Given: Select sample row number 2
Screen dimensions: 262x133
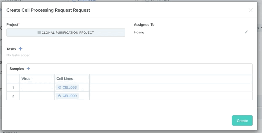Looking at the screenshot, I should coord(13,96).
